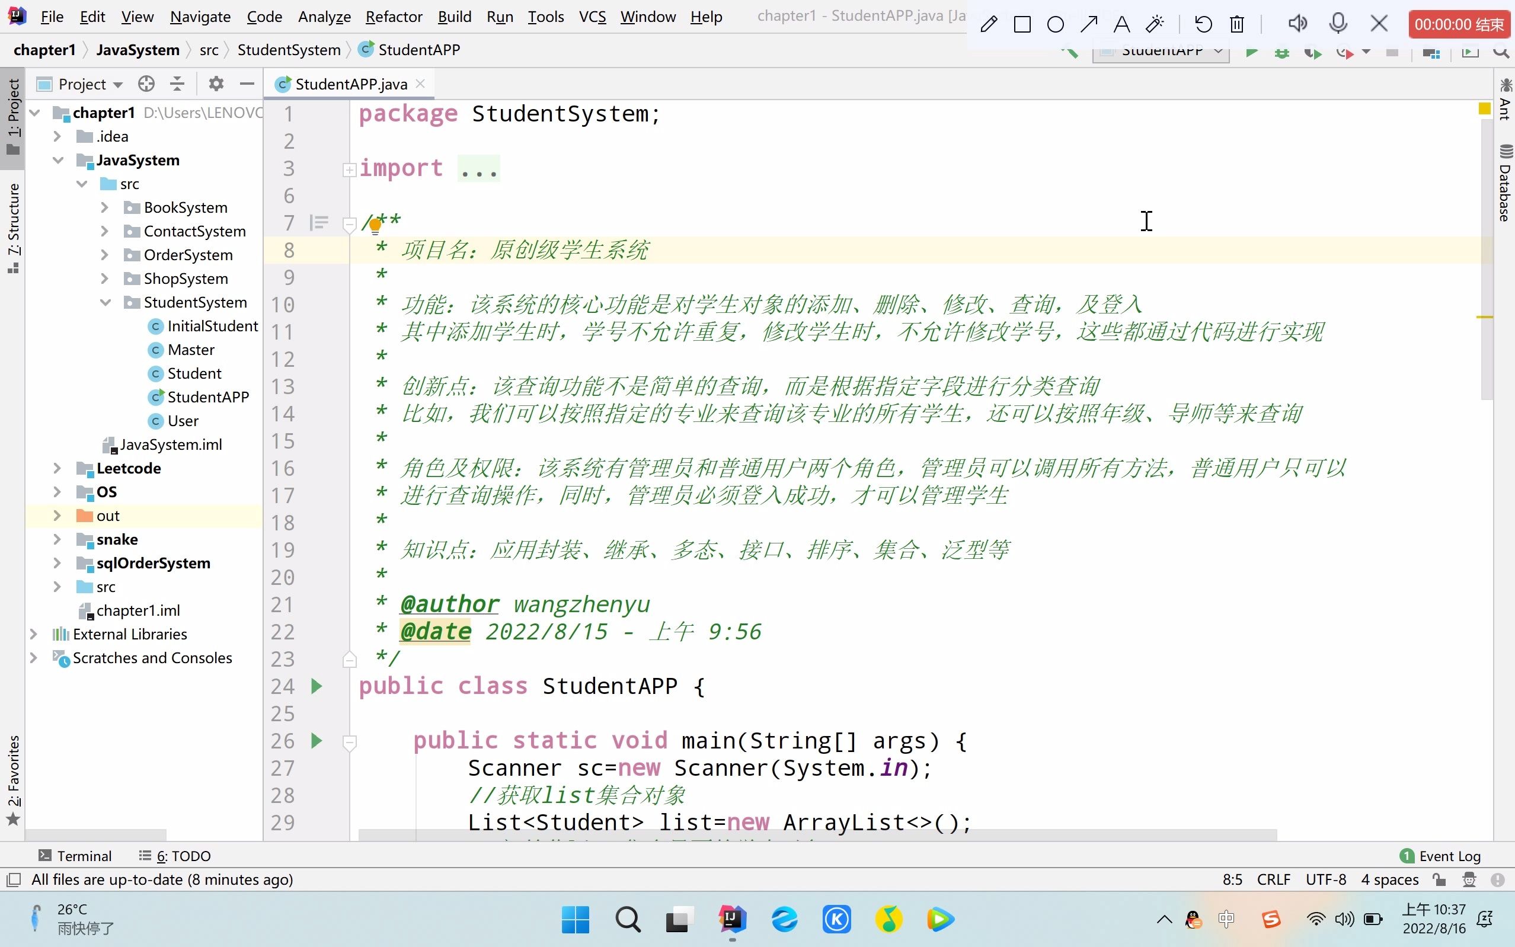Viewport: 1515px width, 947px height.
Task: Toggle the recorder speaker sound icon
Action: click(1297, 24)
